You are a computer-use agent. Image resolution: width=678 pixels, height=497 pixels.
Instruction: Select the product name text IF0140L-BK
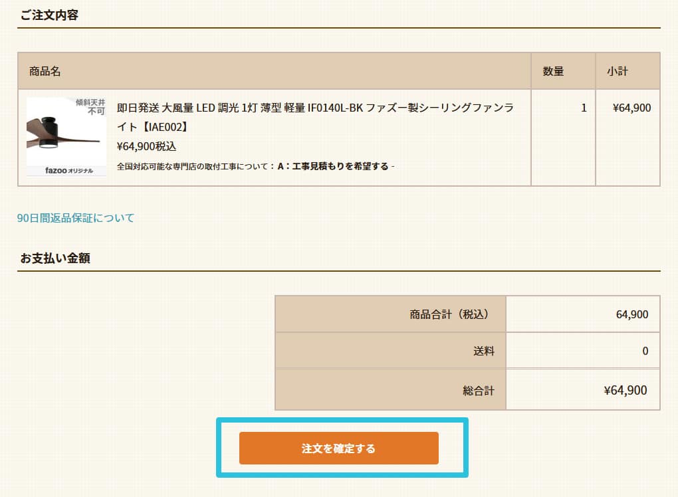point(335,108)
